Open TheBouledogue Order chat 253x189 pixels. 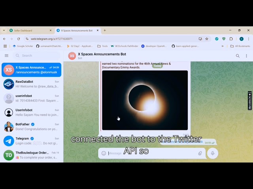tap(32, 155)
